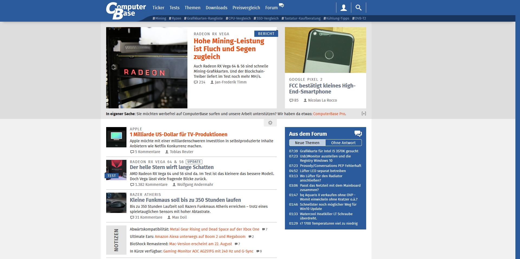The image size is (520, 259).
Task: Open the user account icon
Action: tap(344, 8)
